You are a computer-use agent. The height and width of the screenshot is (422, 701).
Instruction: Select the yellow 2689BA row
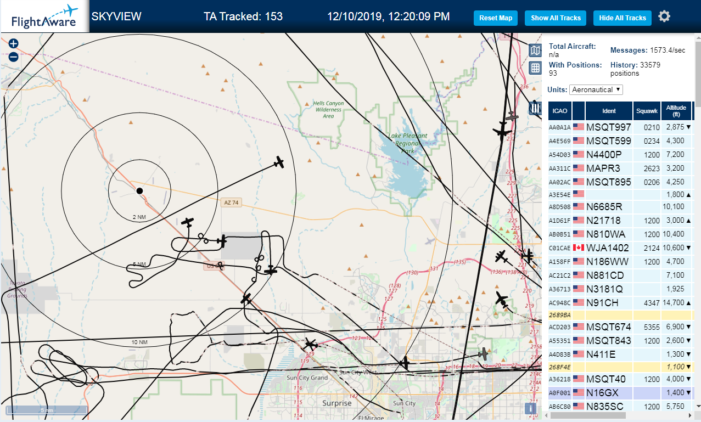coord(620,315)
